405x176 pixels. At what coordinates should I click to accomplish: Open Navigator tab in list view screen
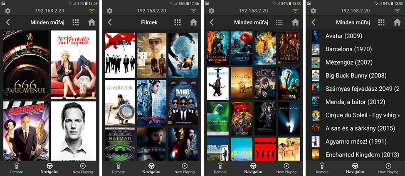point(355,168)
